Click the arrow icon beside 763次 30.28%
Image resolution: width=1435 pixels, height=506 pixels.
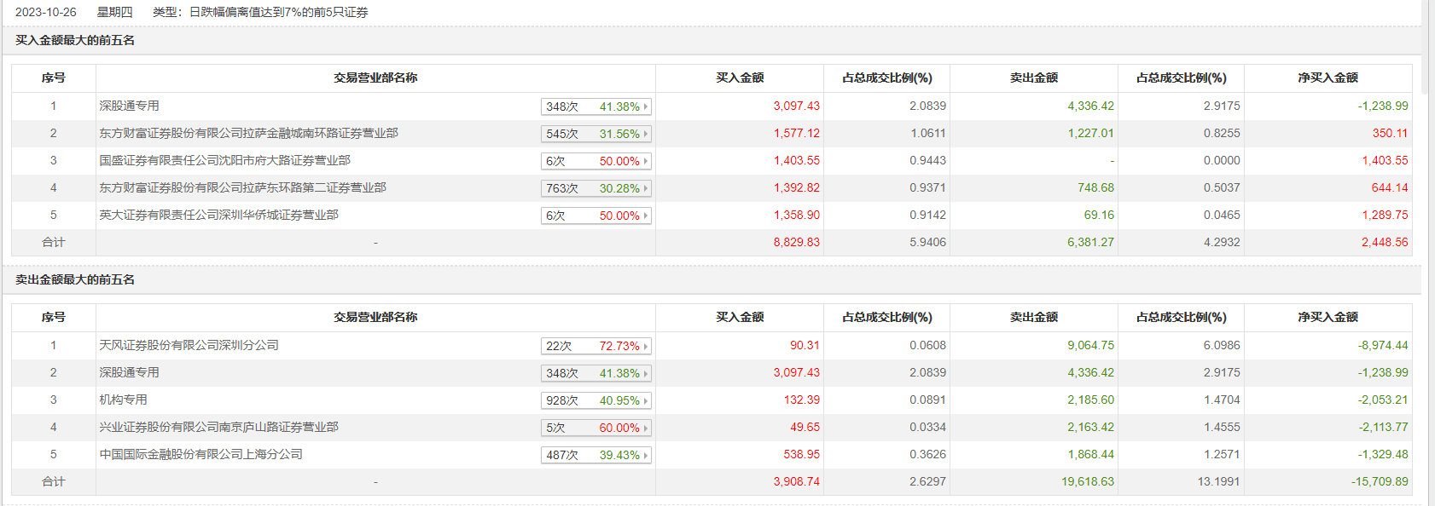click(646, 188)
